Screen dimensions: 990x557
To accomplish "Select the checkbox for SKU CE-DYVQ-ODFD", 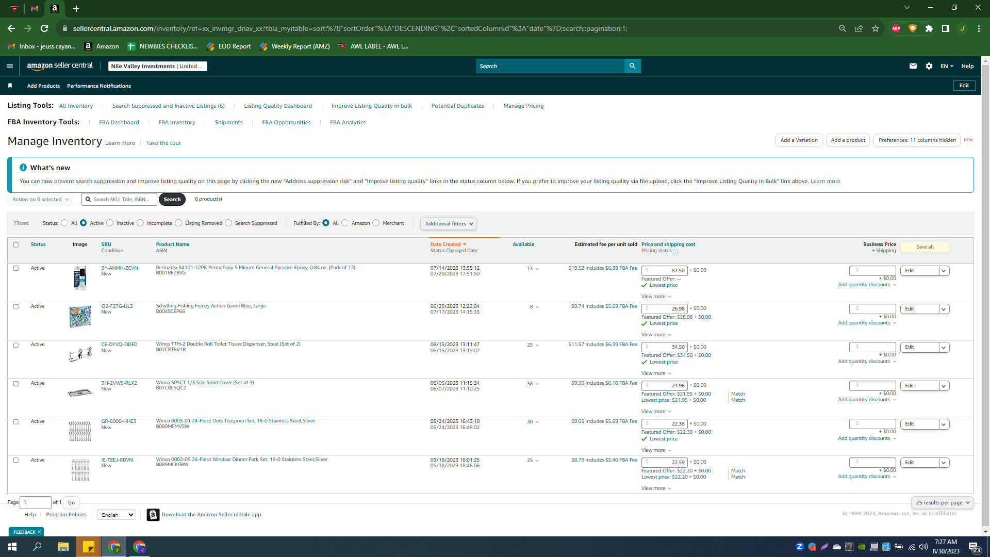I will pyautogui.click(x=16, y=345).
